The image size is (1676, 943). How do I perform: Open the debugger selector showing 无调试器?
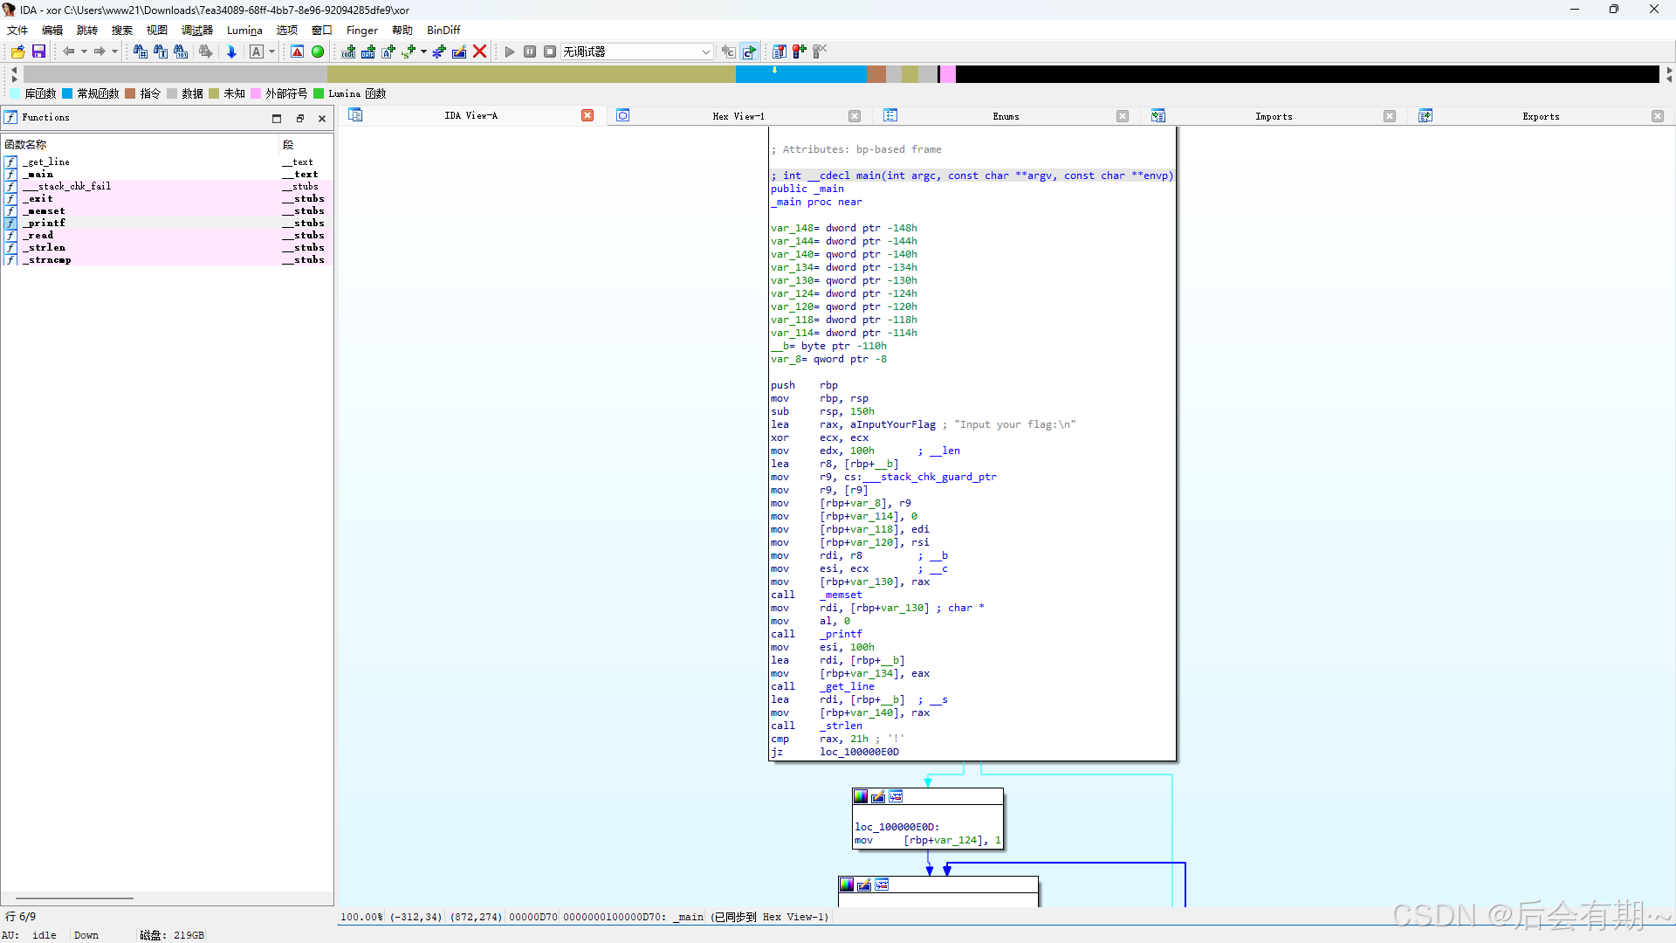637,52
